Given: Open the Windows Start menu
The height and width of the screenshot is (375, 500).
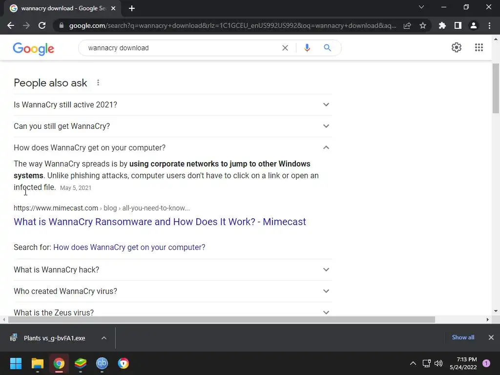Looking at the screenshot, I should 16,363.
